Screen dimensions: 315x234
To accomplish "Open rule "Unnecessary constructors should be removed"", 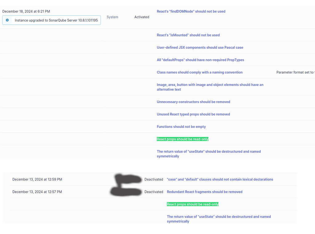I will [x=193, y=102].
